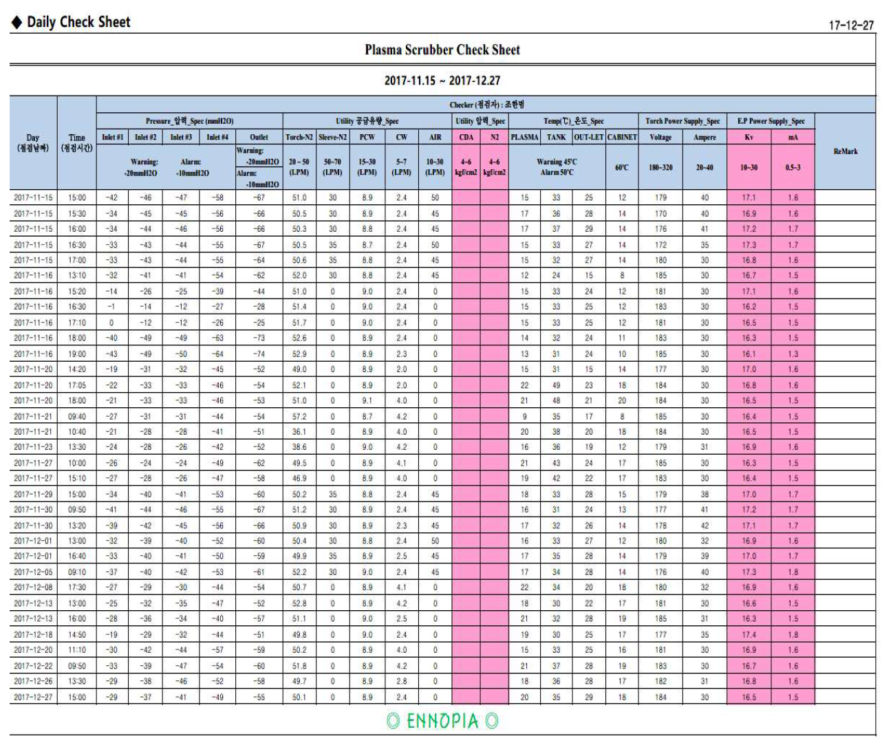This screenshot has height=745, width=882.
Task: Click the 38.6 Torch-N2 value
Action: [x=299, y=447]
